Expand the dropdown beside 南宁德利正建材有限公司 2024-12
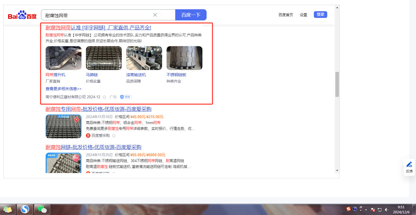 (x=104, y=97)
